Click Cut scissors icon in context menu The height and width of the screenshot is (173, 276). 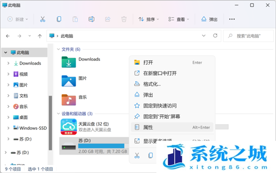(x=137, y=156)
